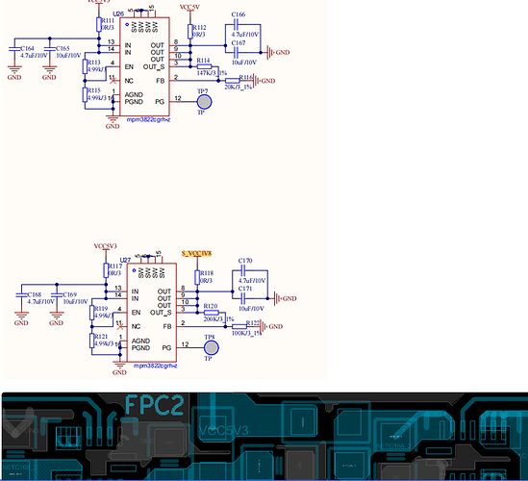Select capacitor C165 label
Image resolution: width=528 pixels, height=481 pixels.
(x=63, y=48)
